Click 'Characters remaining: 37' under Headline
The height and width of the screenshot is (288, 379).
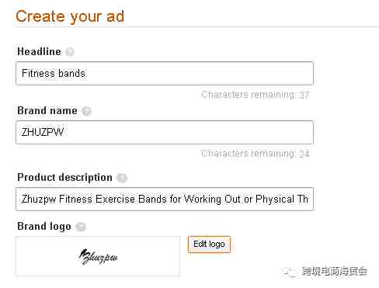coord(256,95)
